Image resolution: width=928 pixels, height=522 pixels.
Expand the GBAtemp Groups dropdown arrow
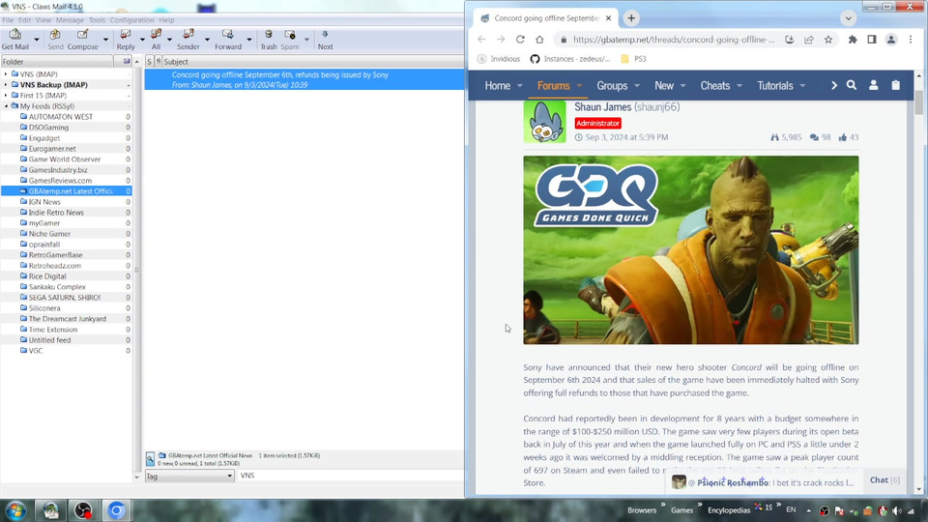(637, 86)
